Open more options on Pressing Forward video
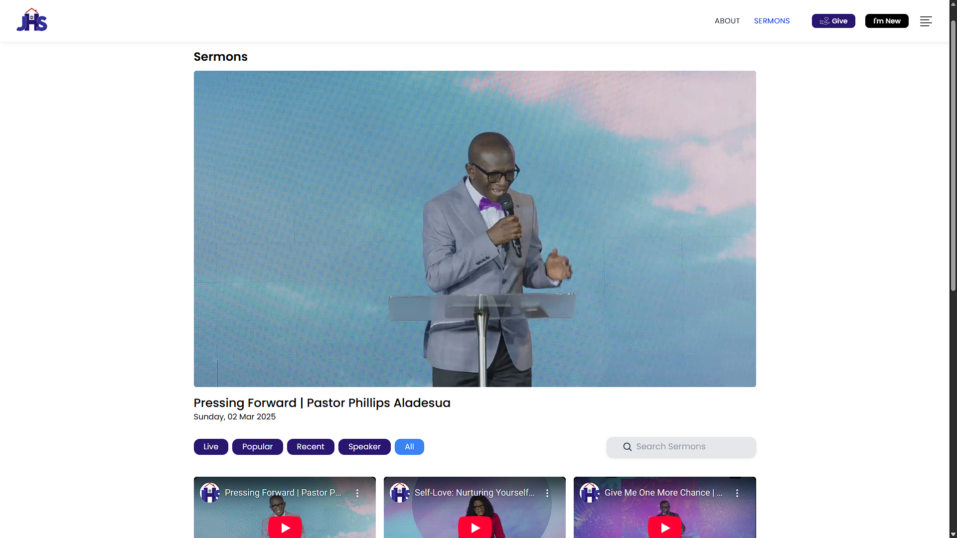This screenshot has width=957, height=538. tap(357, 493)
